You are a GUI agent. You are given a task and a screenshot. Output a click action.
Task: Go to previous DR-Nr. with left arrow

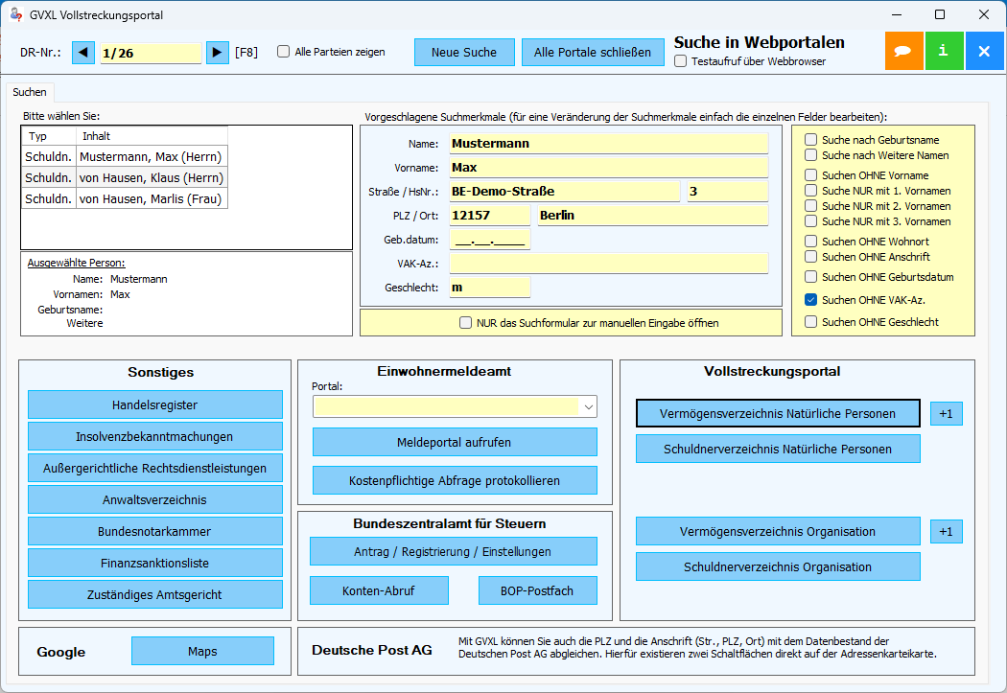pos(83,53)
